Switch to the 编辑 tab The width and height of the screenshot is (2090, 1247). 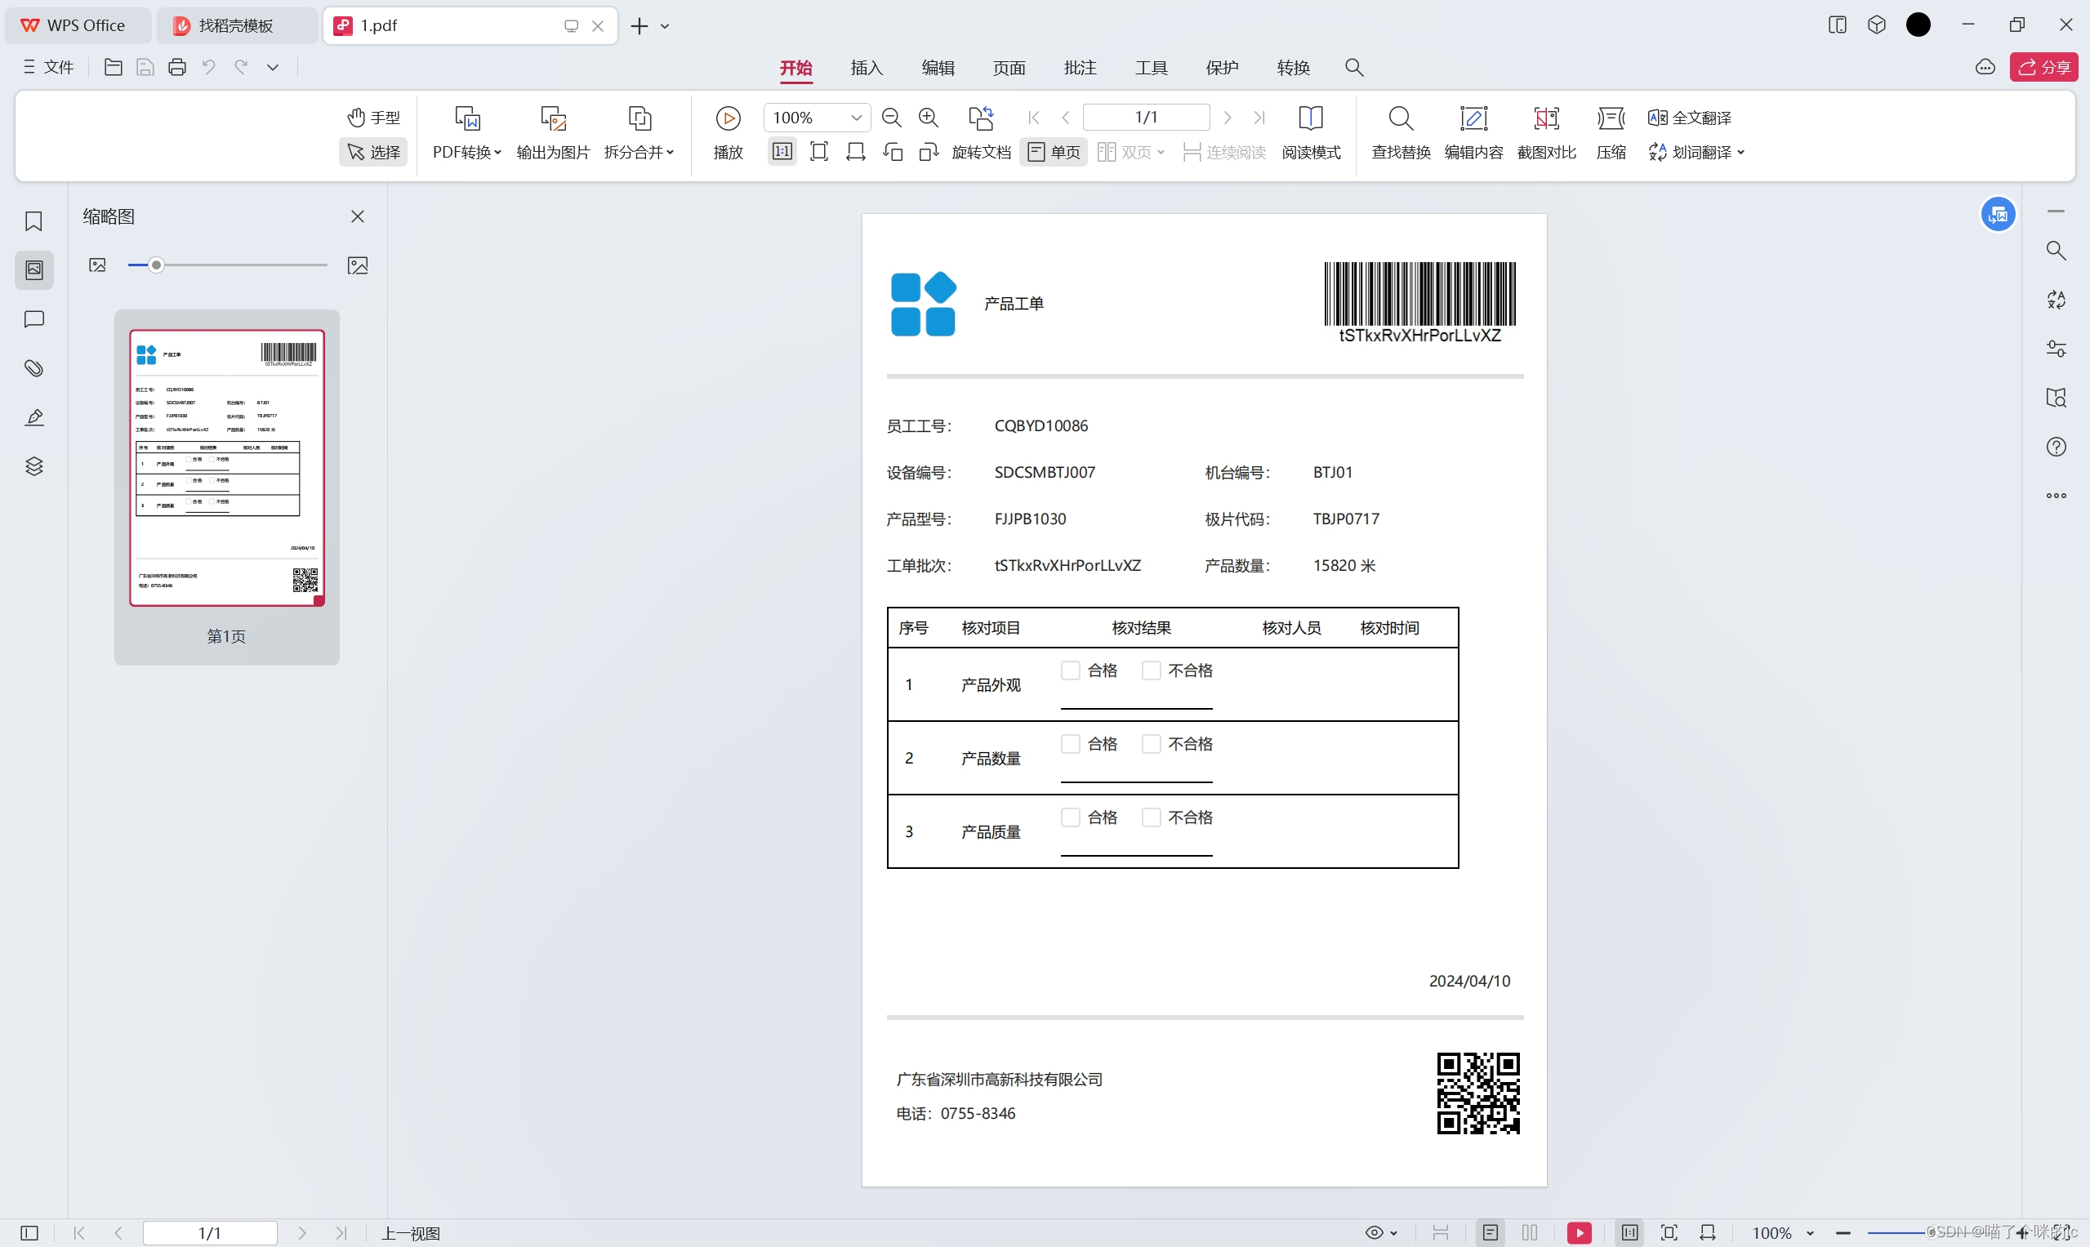[x=938, y=68]
